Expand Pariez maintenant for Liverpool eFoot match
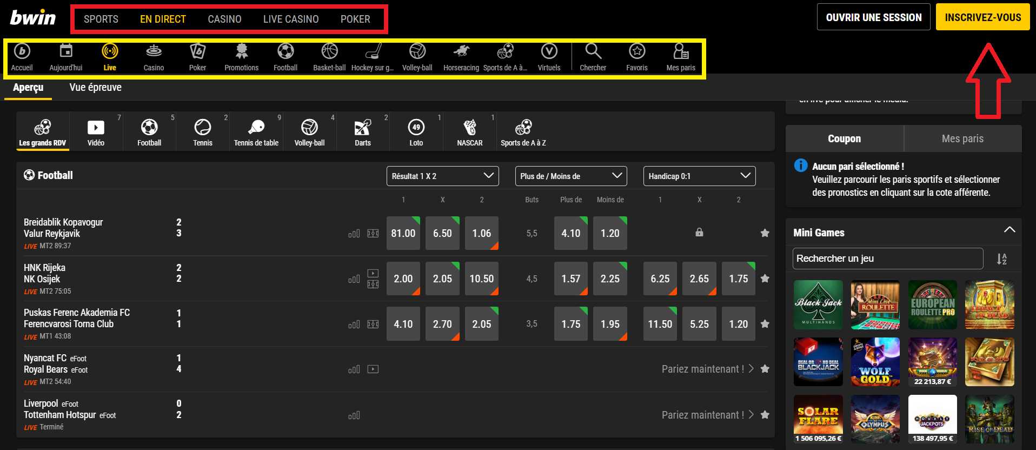This screenshot has height=450, width=1036. point(708,415)
